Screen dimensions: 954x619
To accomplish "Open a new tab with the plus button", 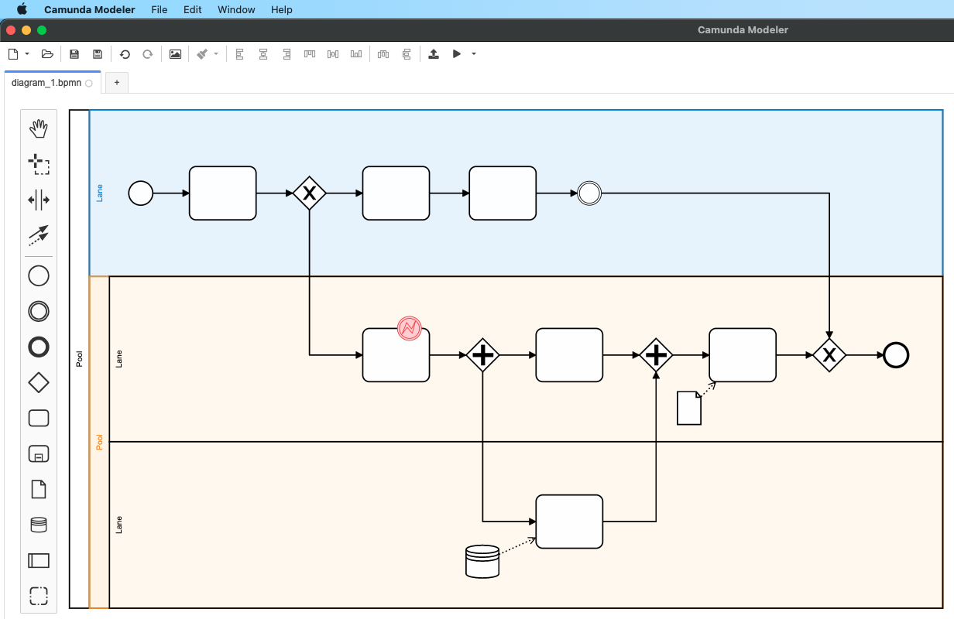I will [115, 82].
